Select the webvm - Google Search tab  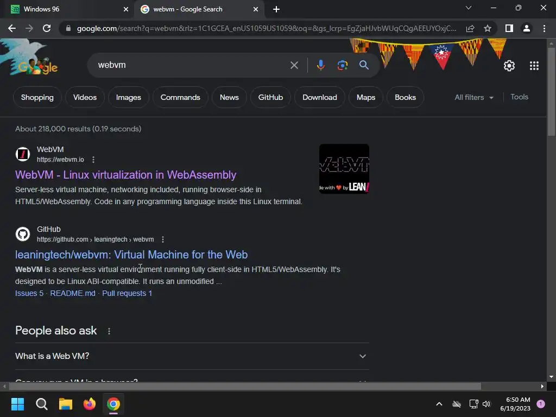click(x=199, y=9)
